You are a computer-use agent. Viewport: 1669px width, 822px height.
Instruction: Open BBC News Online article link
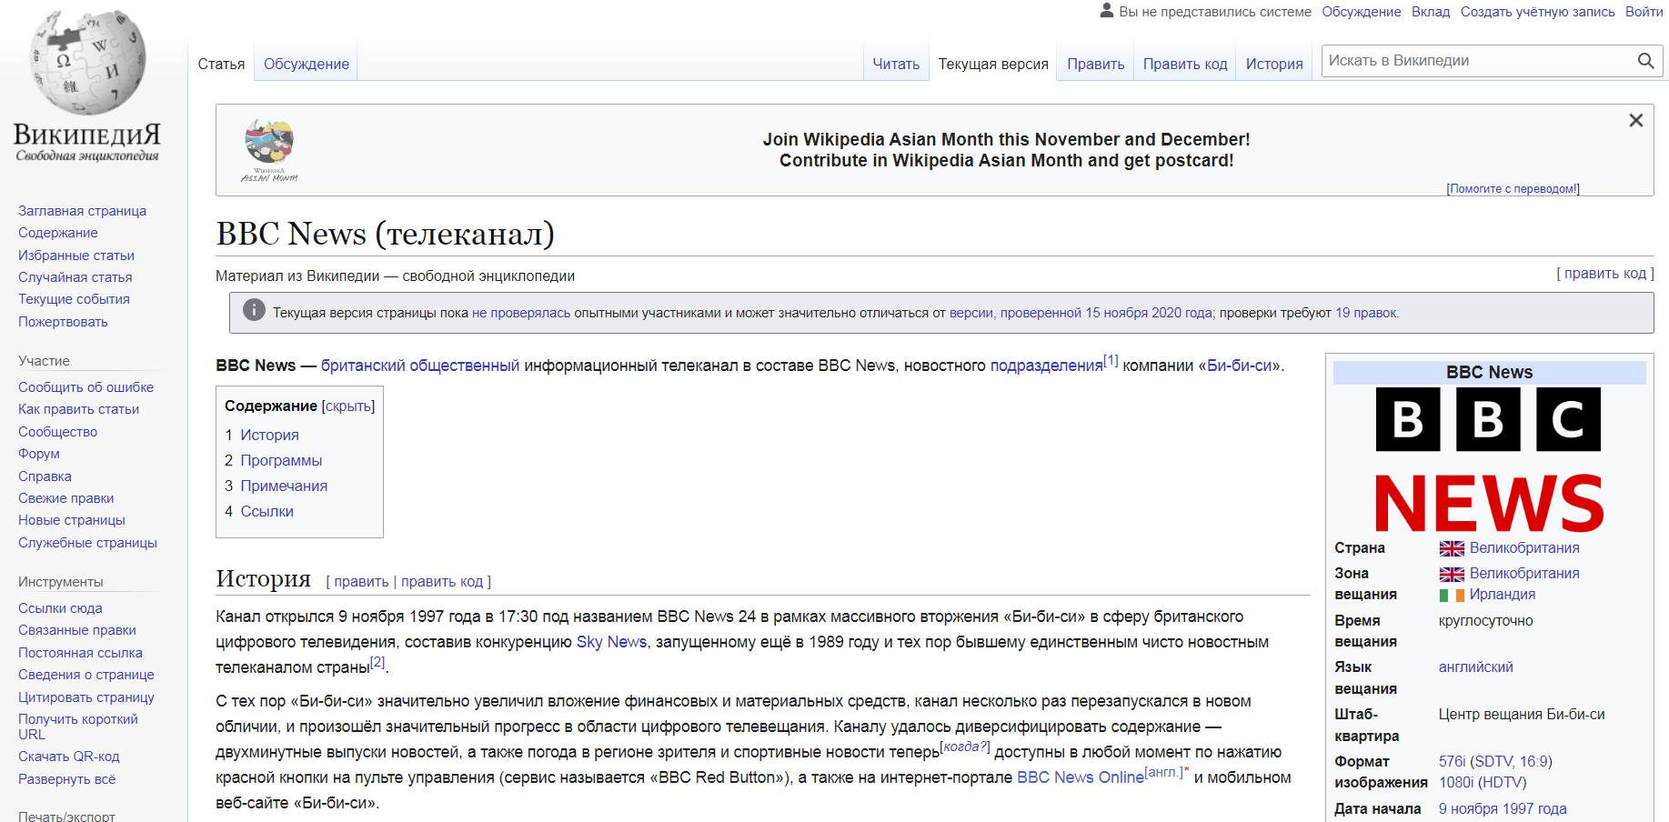(1081, 777)
